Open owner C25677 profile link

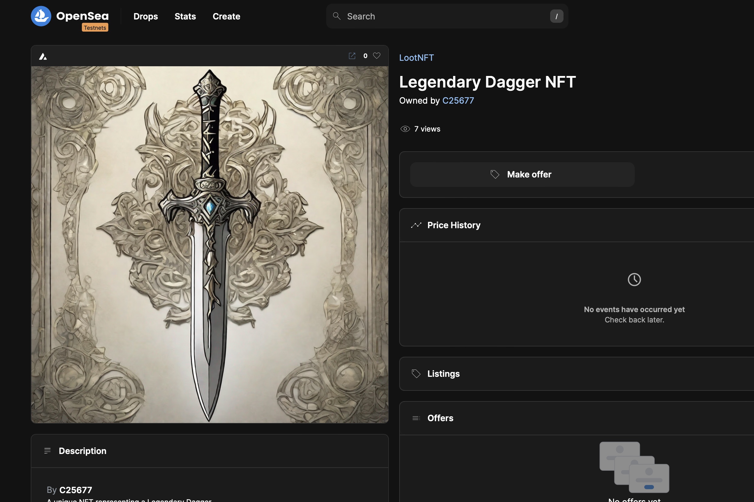[458, 101]
